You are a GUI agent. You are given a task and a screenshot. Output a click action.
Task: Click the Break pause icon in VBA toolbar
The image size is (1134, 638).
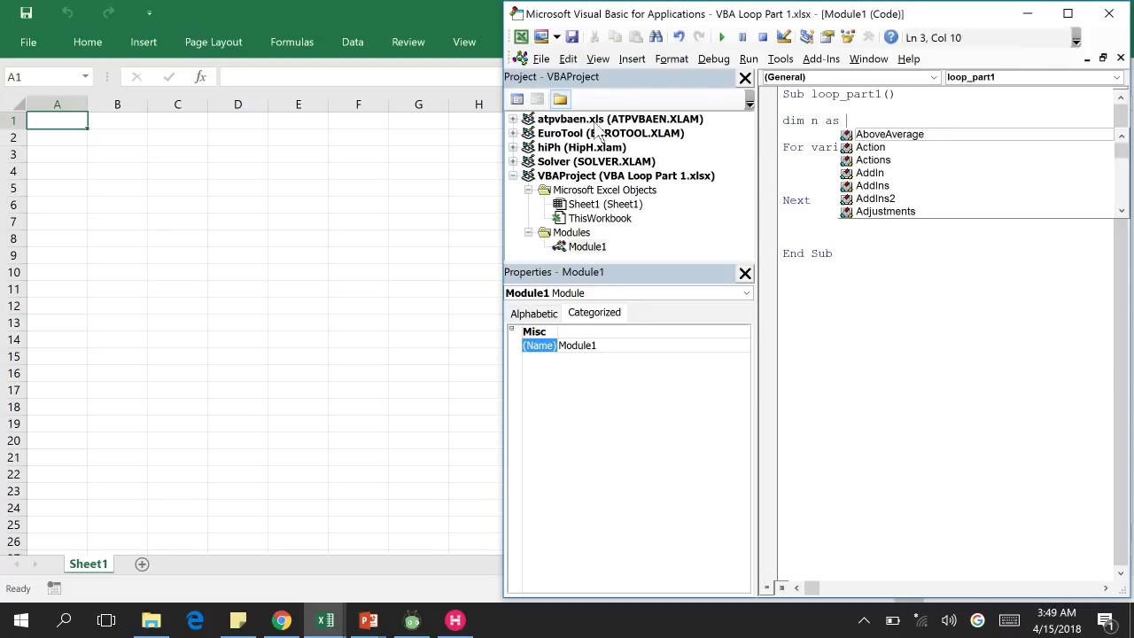click(x=742, y=37)
